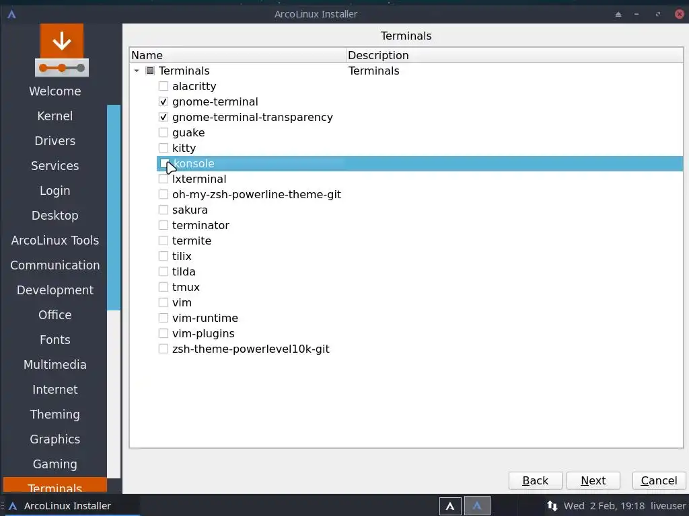The image size is (689, 516).
Task: Open ArcoLinux Tools step in sidebar
Action: click(55, 241)
